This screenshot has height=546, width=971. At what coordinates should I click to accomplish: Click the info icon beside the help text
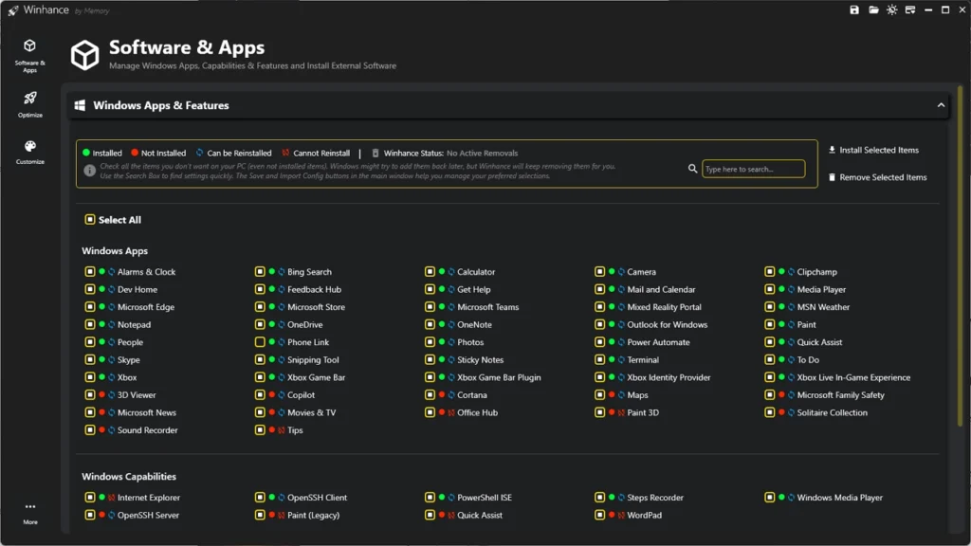point(90,171)
